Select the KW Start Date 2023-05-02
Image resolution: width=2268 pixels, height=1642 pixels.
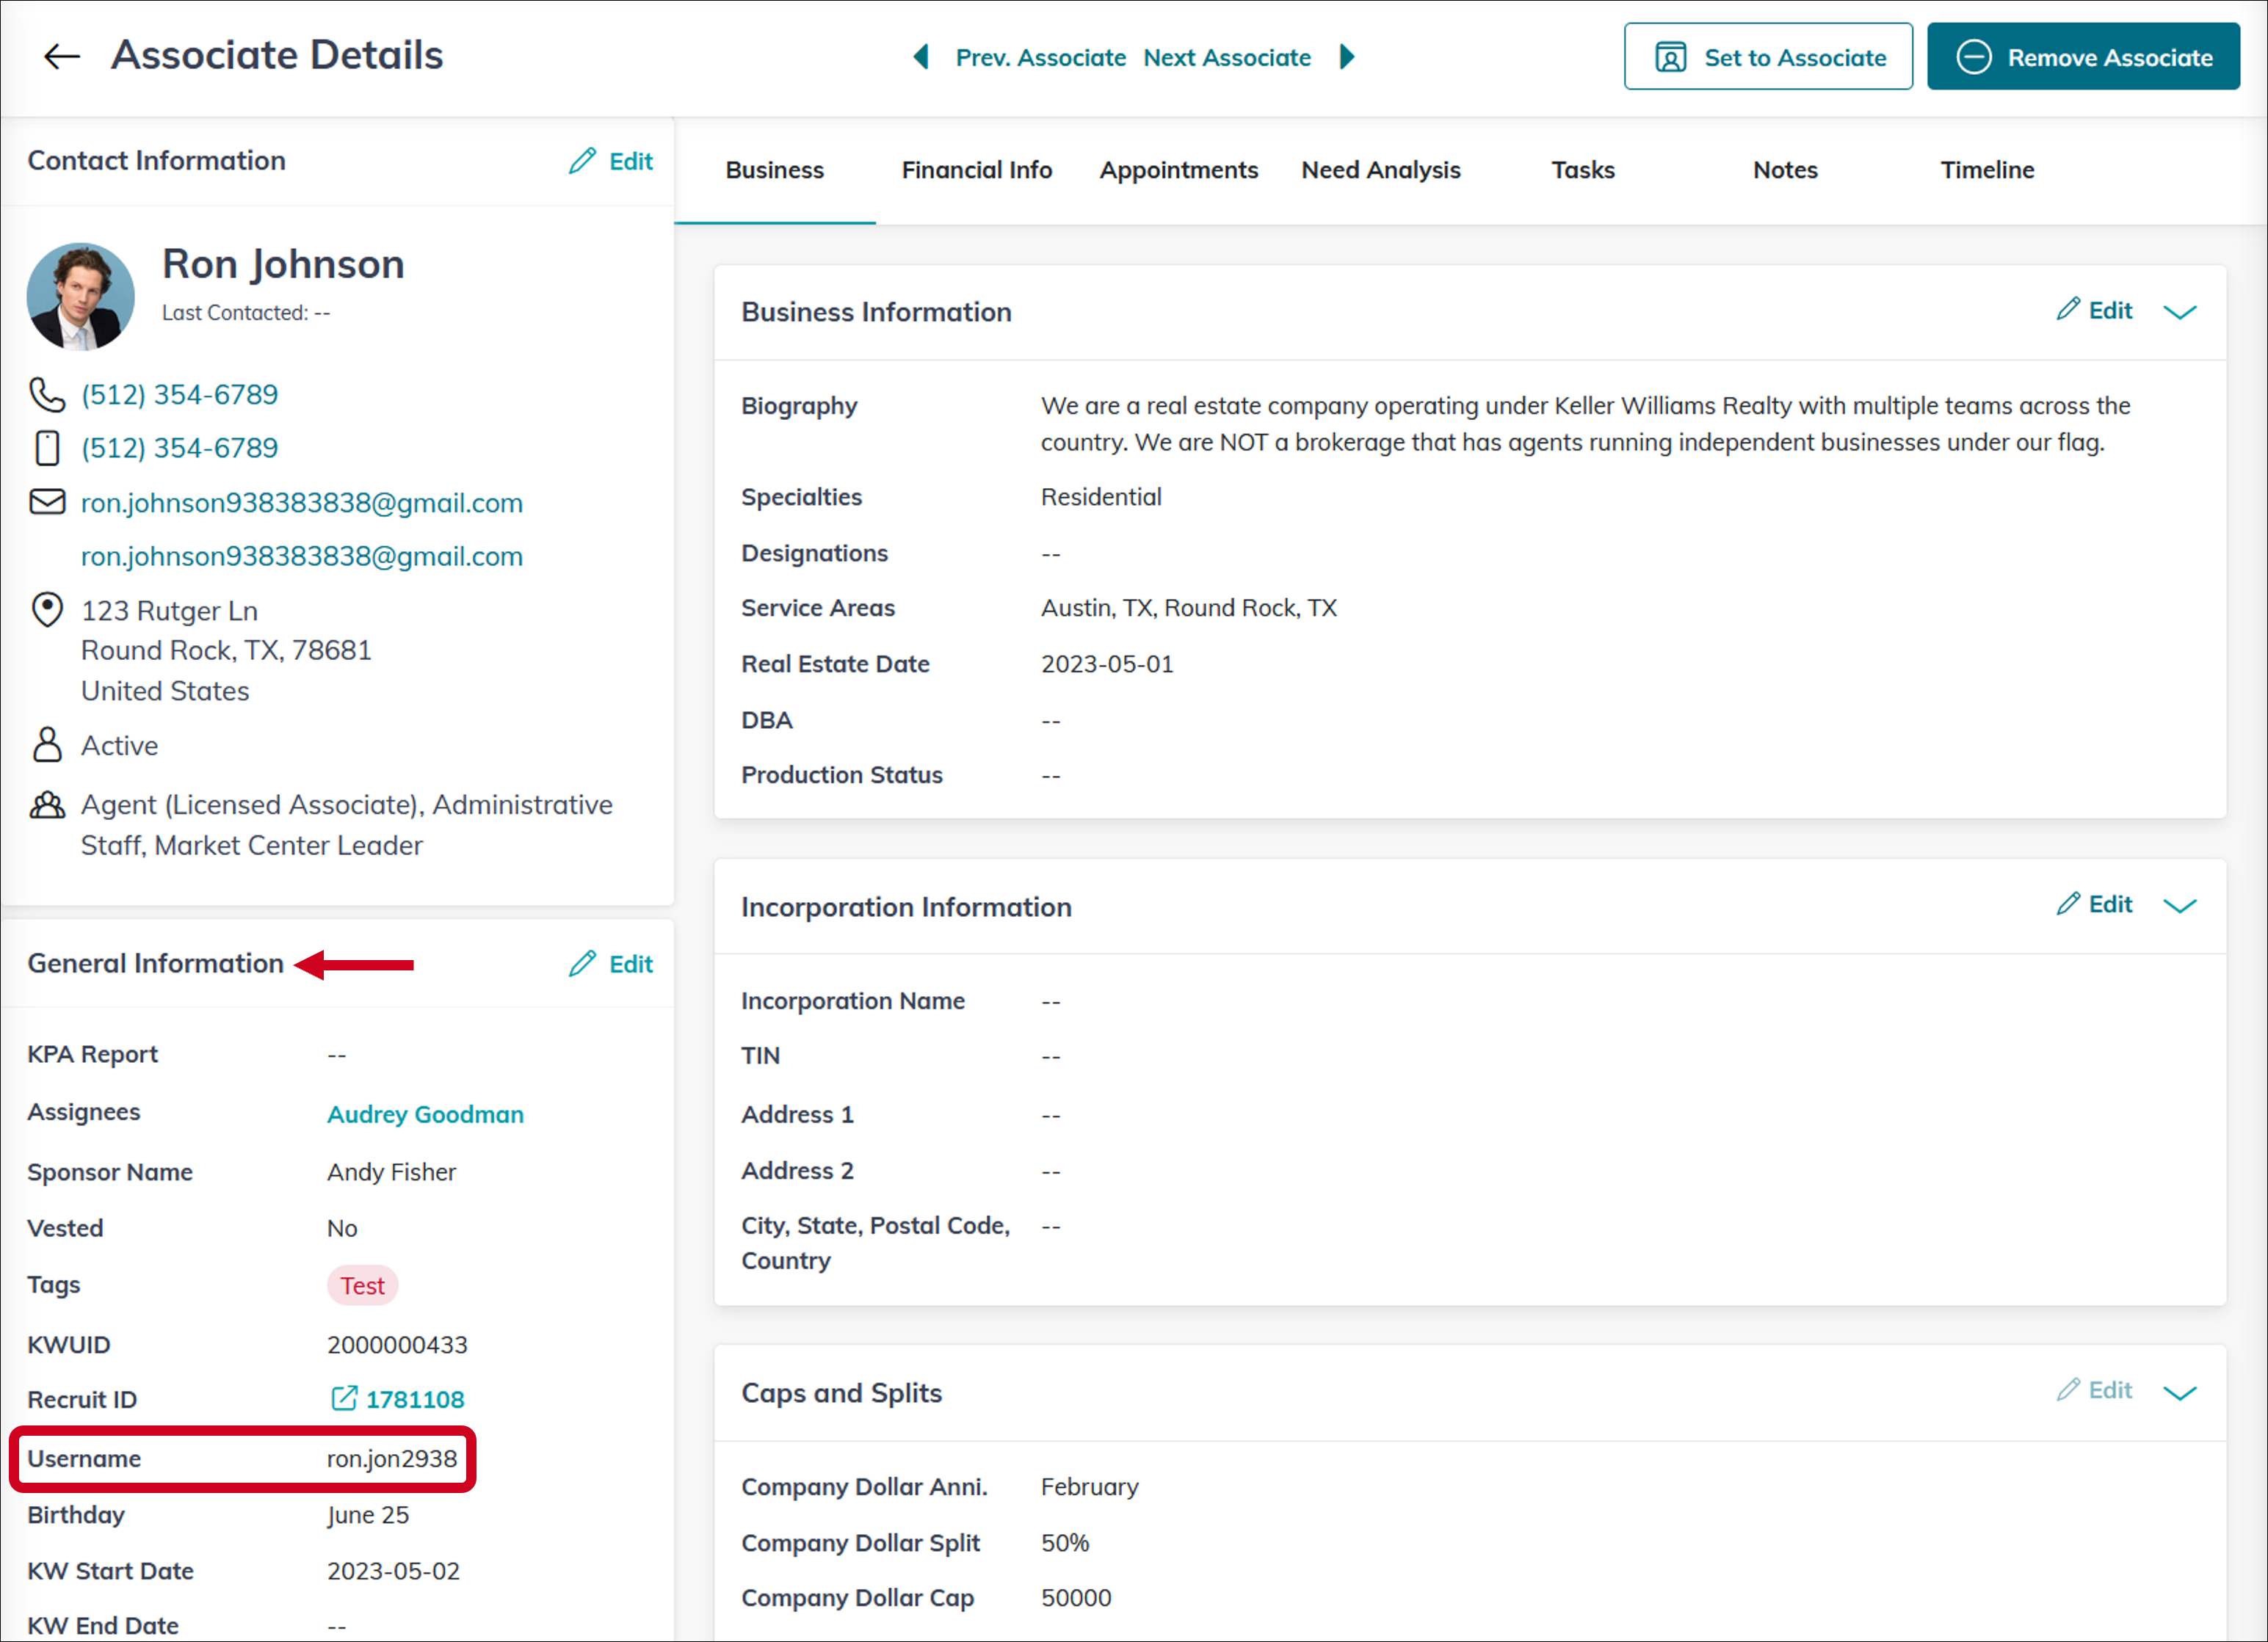point(393,1571)
